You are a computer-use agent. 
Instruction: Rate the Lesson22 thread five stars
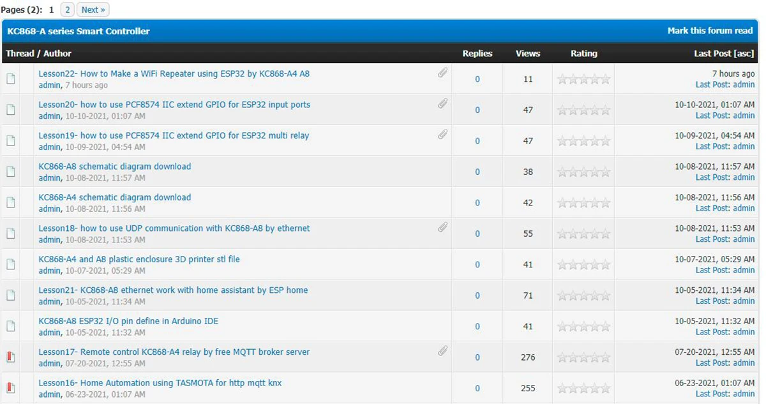pyautogui.click(x=605, y=79)
